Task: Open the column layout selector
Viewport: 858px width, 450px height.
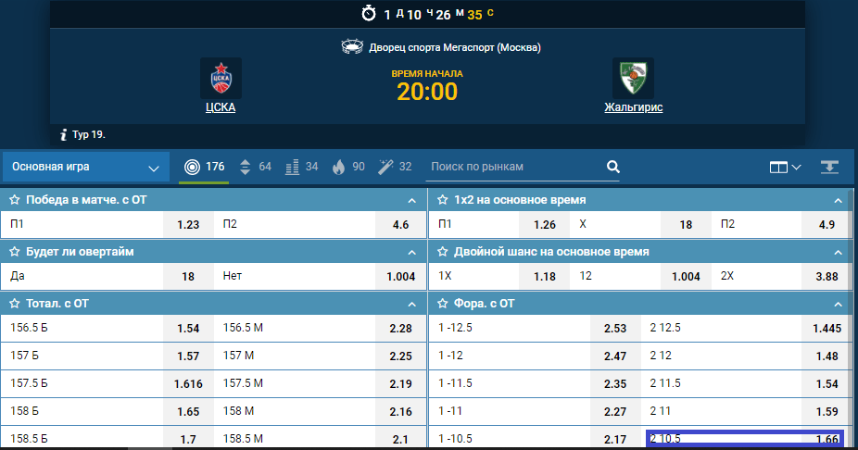Action: pyautogui.click(x=785, y=168)
